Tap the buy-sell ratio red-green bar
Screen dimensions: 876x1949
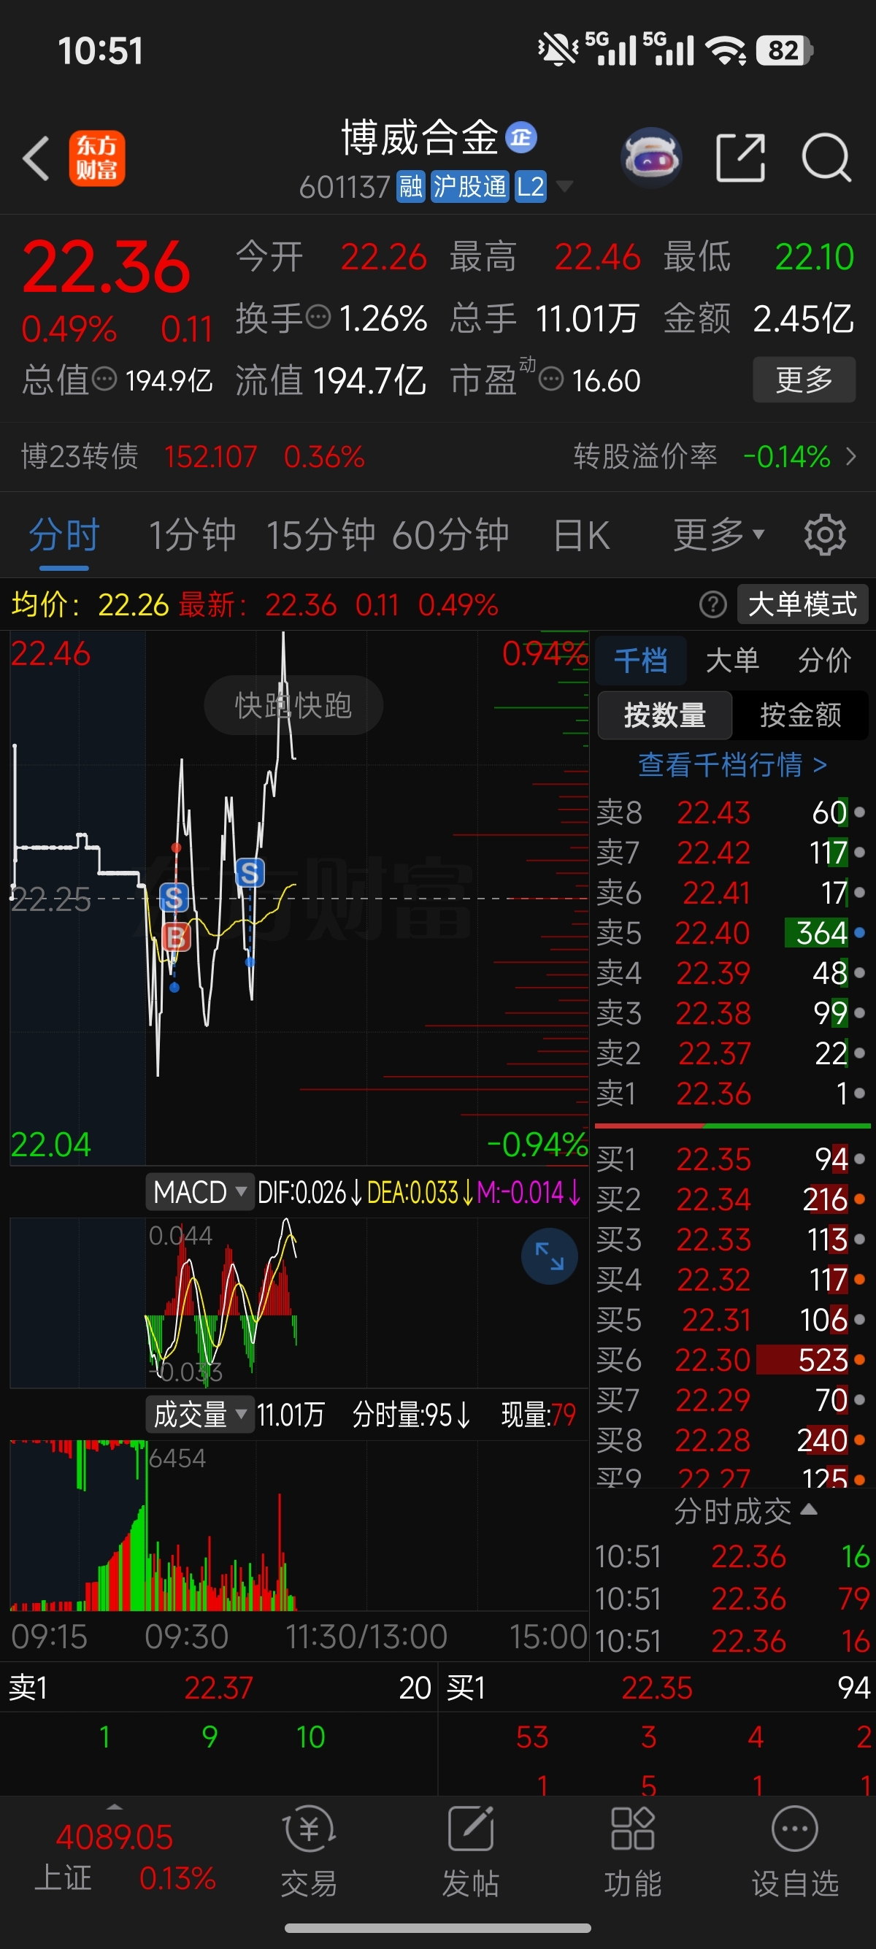(x=732, y=1126)
